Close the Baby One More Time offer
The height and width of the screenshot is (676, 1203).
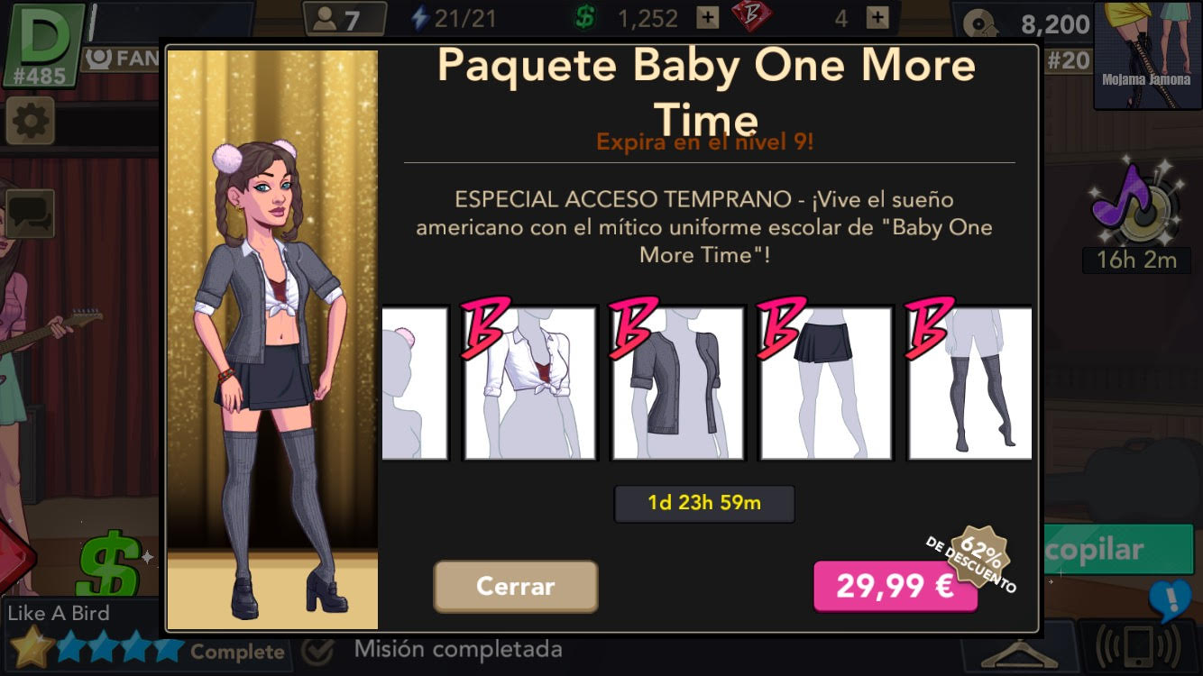[516, 586]
